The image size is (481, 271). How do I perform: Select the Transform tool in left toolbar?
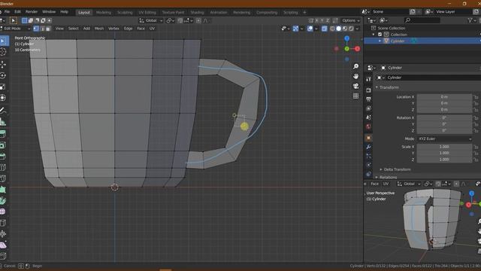click(x=3, y=98)
